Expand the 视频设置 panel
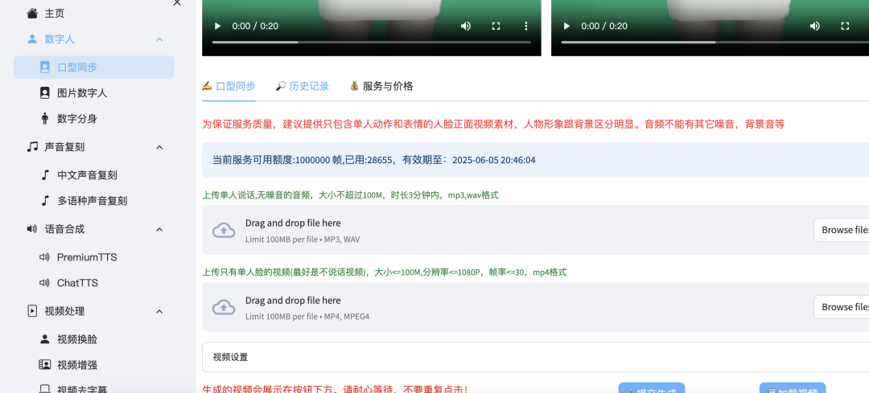Image resolution: width=869 pixels, height=393 pixels. coord(535,357)
